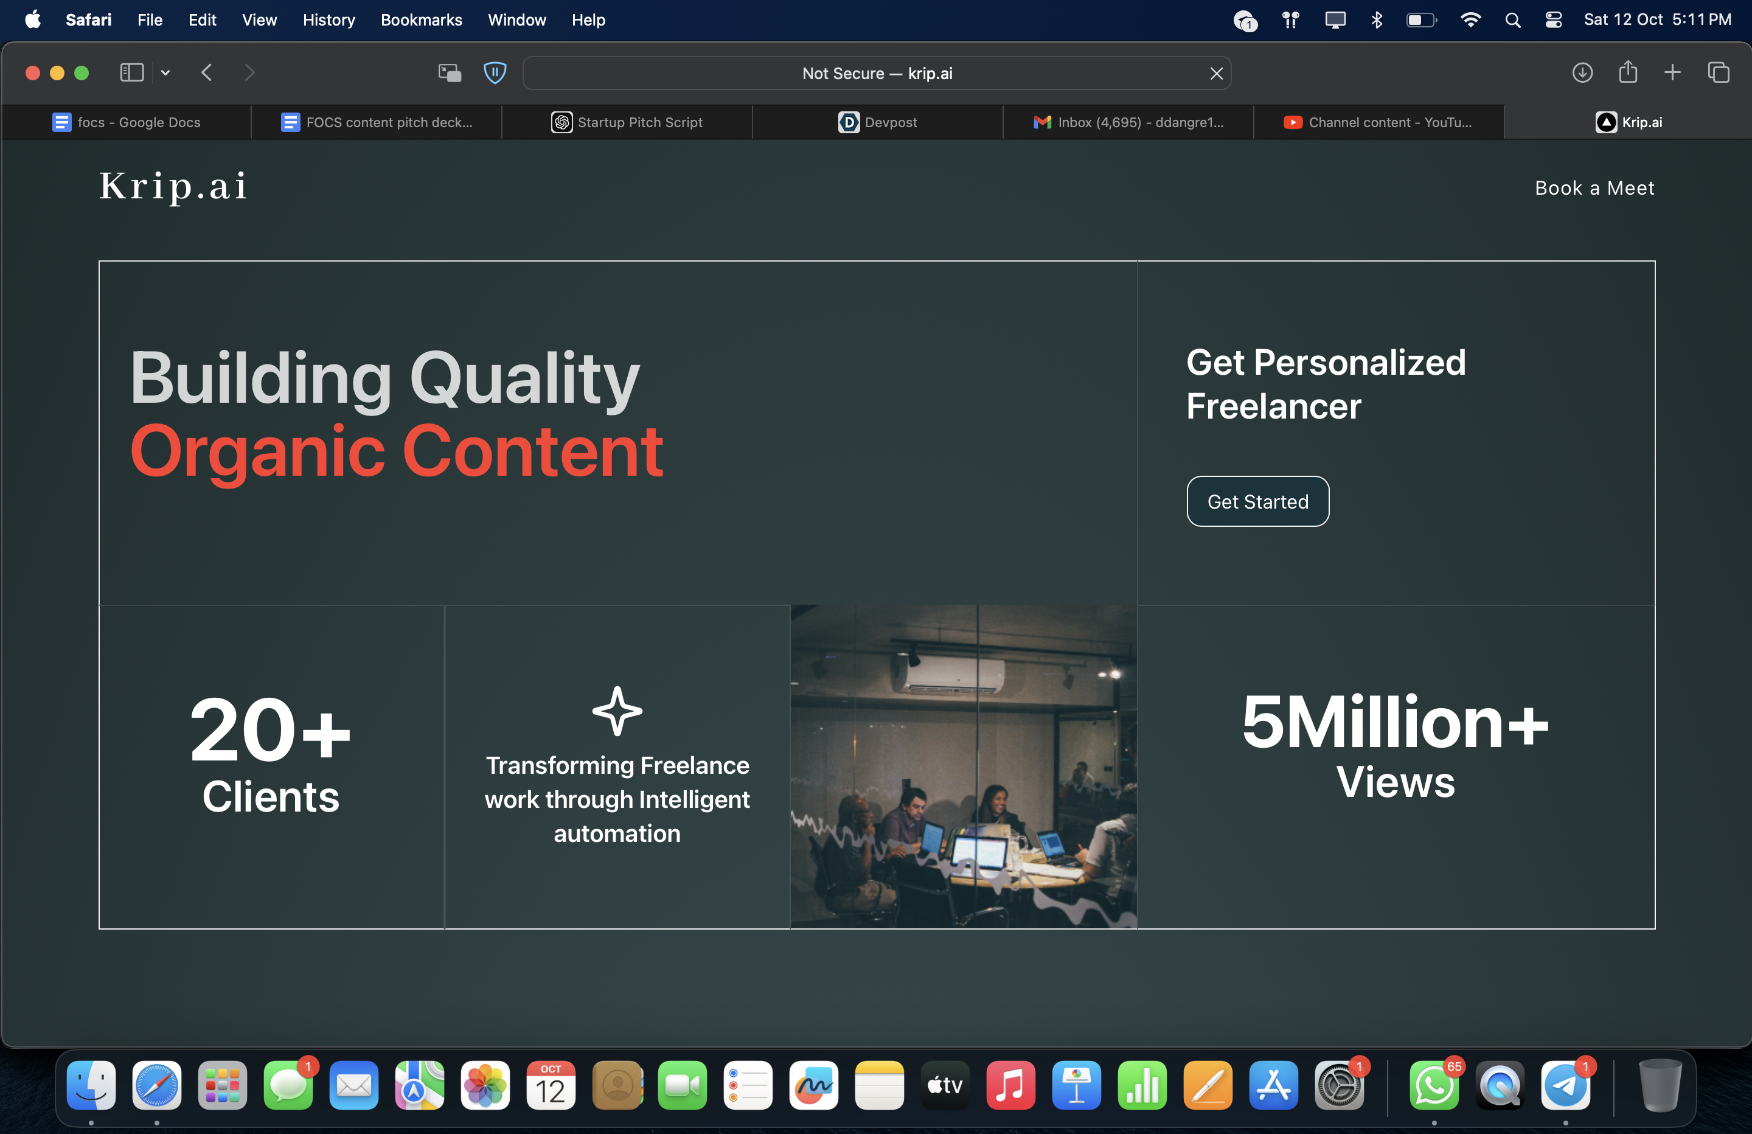Open a new tab with the plus icon
The image size is (1752, 1134).
pyautogui.click(x=1672, y=72)
